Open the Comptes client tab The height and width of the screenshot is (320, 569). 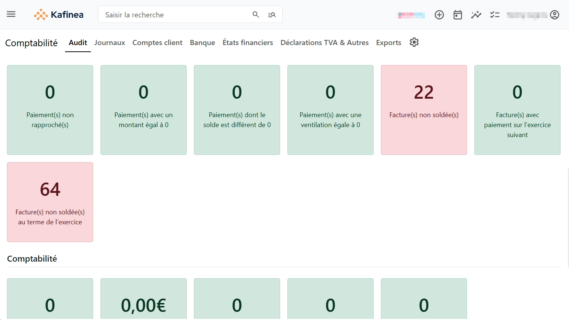157,42
